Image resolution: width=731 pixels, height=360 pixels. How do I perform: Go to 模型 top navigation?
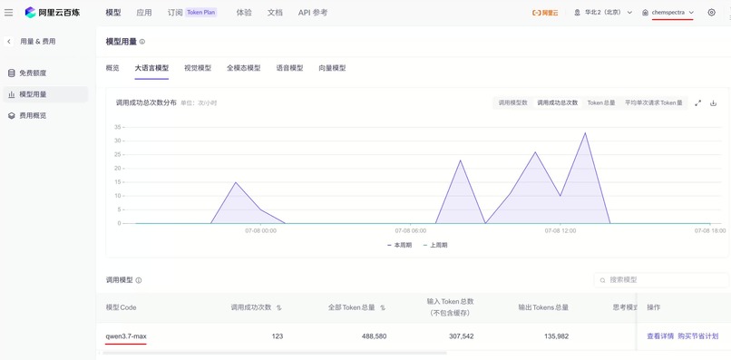click(x=113, y=13)
